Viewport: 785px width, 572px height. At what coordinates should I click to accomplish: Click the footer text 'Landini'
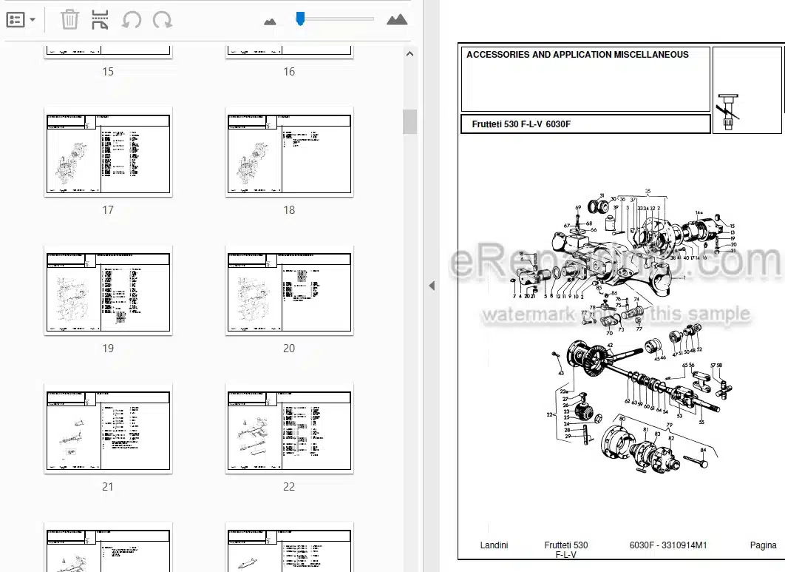click(x=494, y=545)
